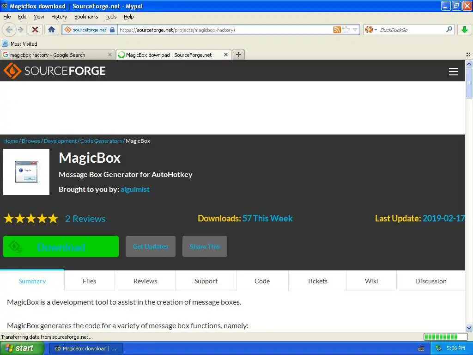Click the search magnifier icon

[449, 29]
